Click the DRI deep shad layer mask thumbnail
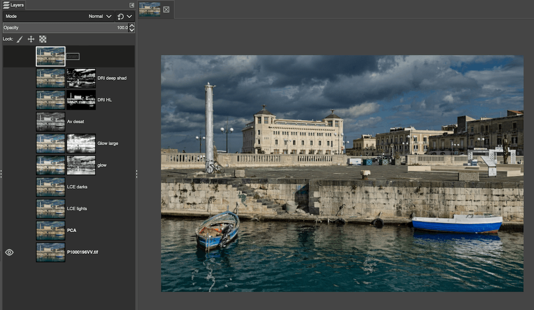The width and height of the screenshot is (534, 310). 81,78
